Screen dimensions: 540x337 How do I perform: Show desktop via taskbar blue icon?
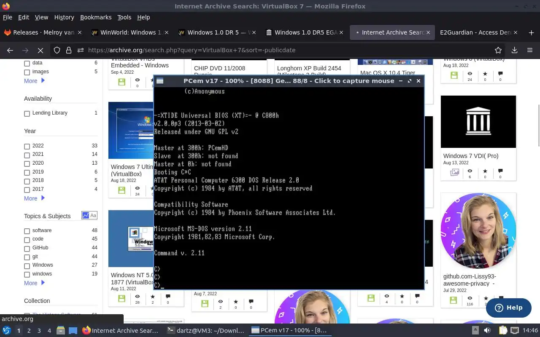tap(73, 331)
